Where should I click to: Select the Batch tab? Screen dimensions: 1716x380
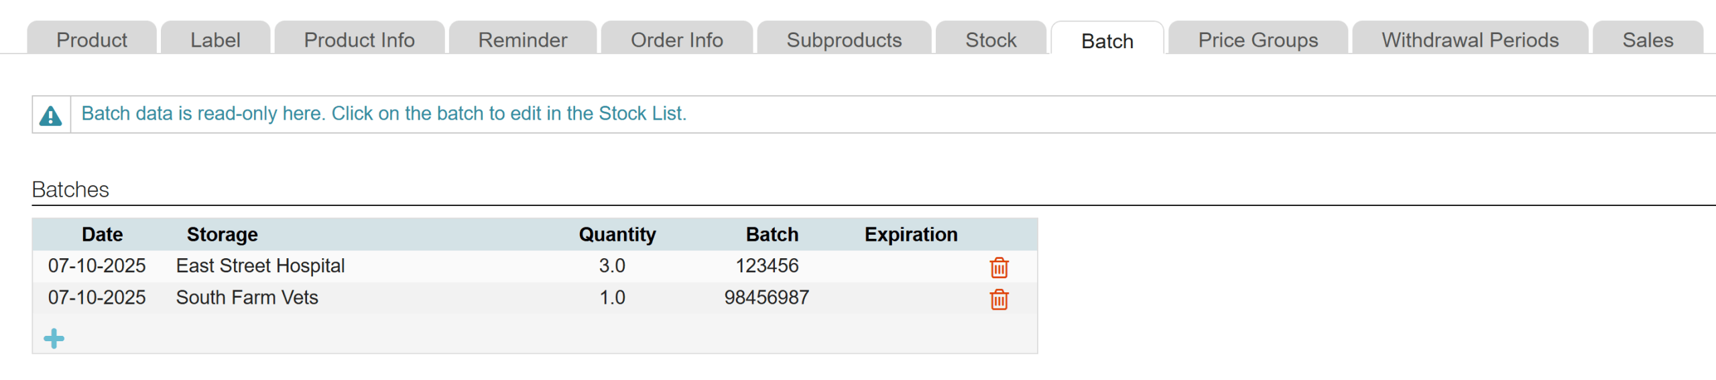(x=1107, y=41)
